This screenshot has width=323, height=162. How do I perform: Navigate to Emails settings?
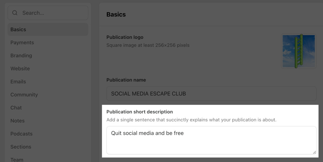click(18, 81)
